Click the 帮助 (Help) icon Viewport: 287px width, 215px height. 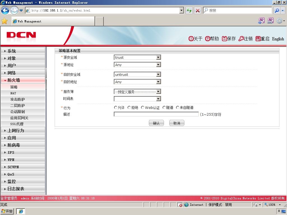pyautogui.click(x=207, y=39)
